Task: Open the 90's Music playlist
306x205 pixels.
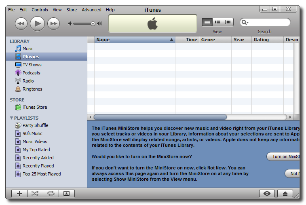Action: point(46,133)
